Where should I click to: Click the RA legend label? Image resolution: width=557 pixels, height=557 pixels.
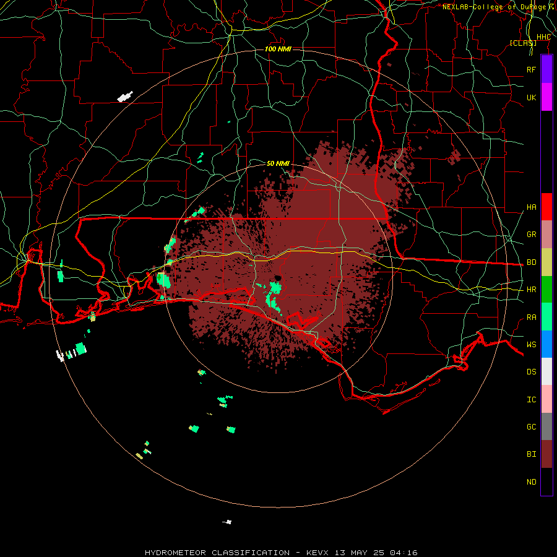(x=531, y=317)
